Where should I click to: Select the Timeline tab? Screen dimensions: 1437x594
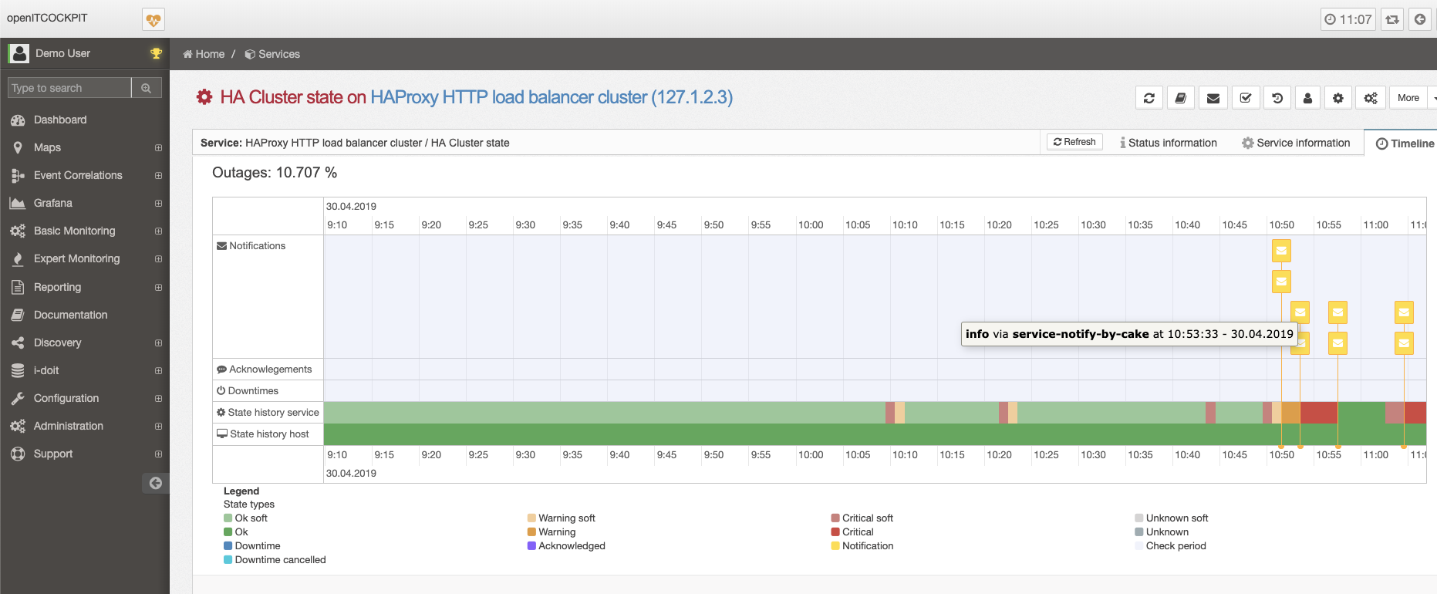pos(1405,143)
